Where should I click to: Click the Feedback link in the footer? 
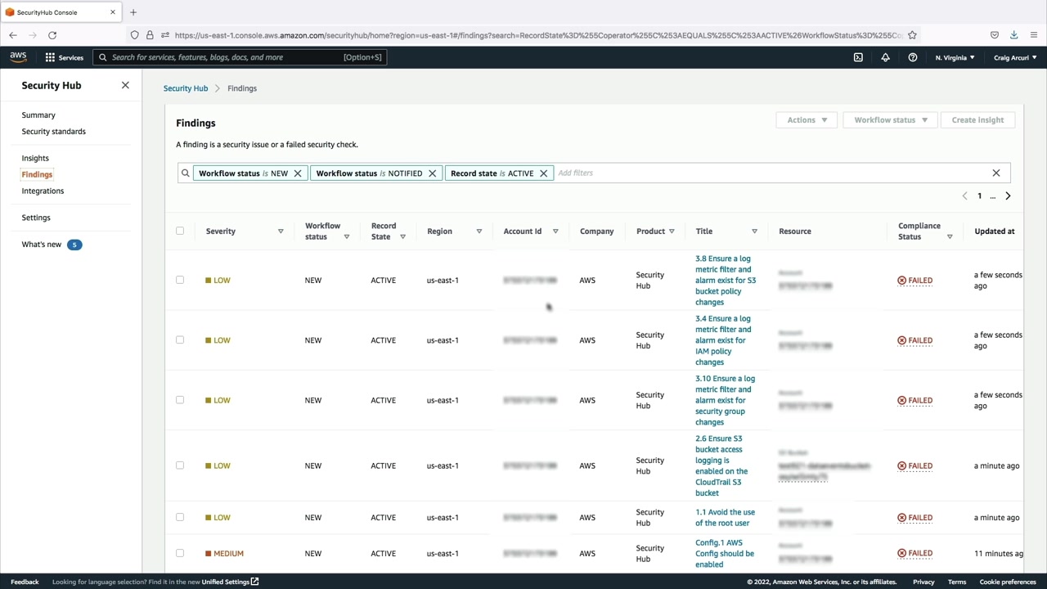click(25, 582)
